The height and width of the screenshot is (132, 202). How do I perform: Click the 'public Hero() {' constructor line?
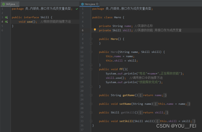click(x=112, y=39)
